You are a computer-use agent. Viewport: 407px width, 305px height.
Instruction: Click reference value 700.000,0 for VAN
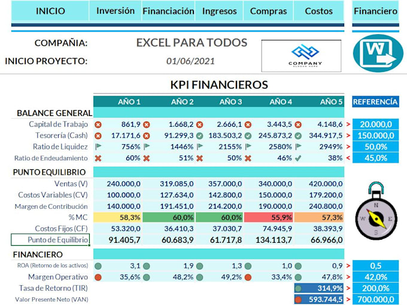pos(375,300)
